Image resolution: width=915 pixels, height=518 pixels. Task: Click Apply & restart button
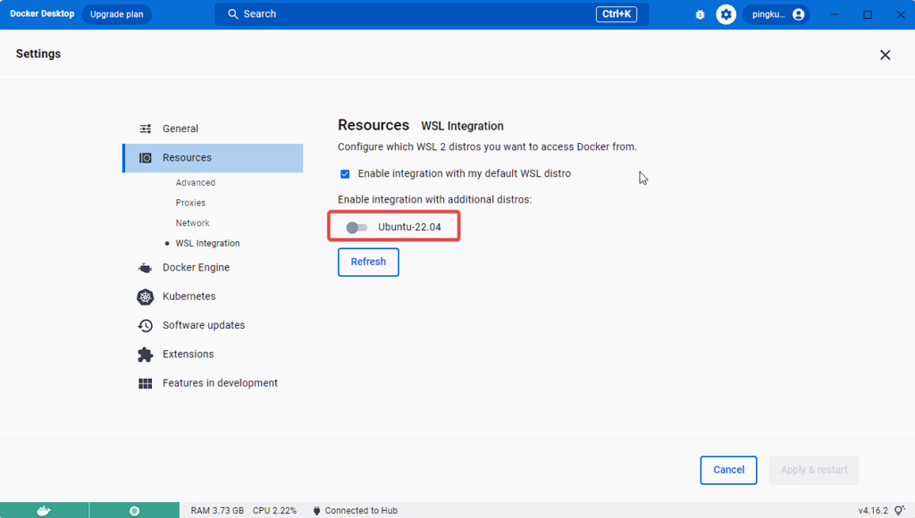tap(814, 470)
